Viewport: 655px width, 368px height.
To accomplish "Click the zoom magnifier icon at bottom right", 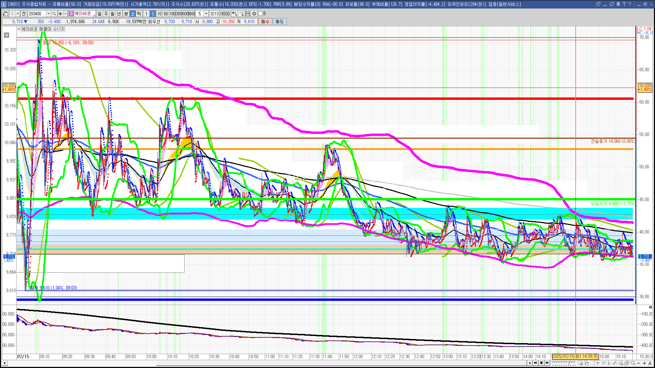I will pos(633,363).
